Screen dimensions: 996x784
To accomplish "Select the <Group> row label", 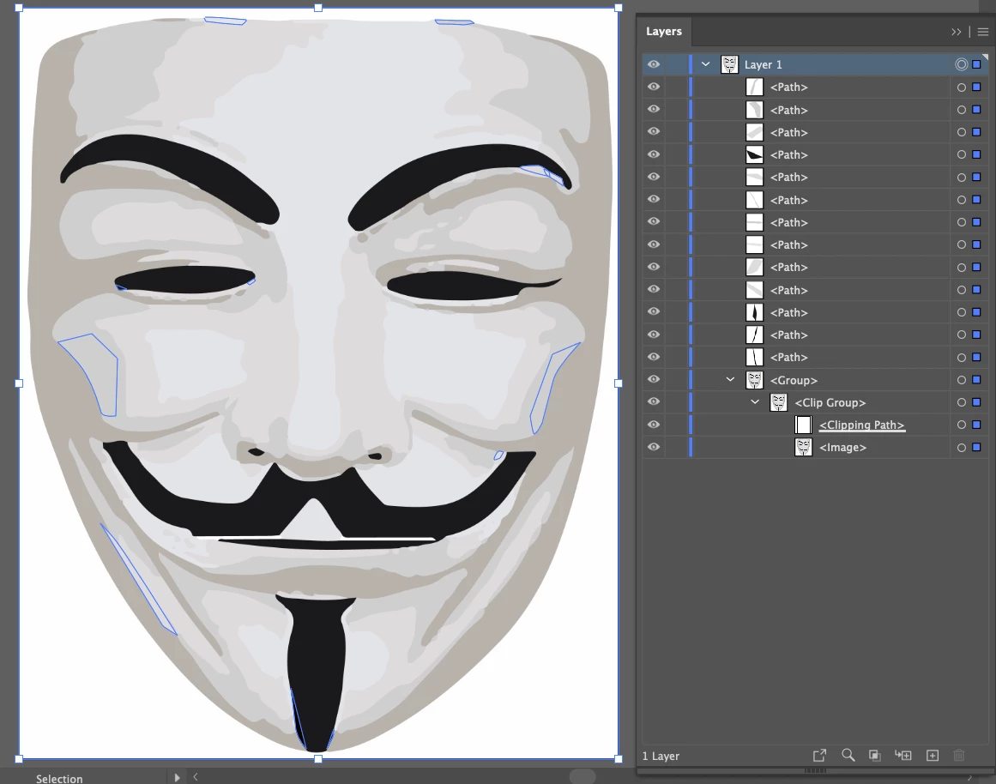I will [794, 380].
